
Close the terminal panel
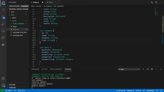[x=160, y=69]
